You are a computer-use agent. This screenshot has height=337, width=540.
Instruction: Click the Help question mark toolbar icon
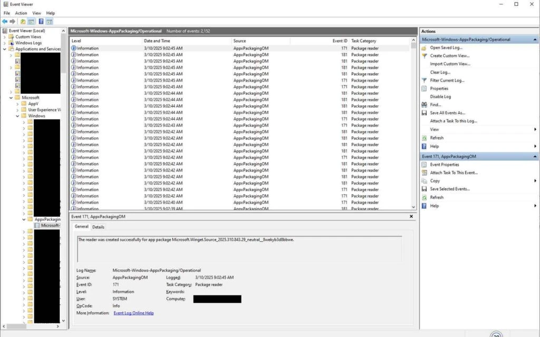pyautogui.click(x=41, y=21)
